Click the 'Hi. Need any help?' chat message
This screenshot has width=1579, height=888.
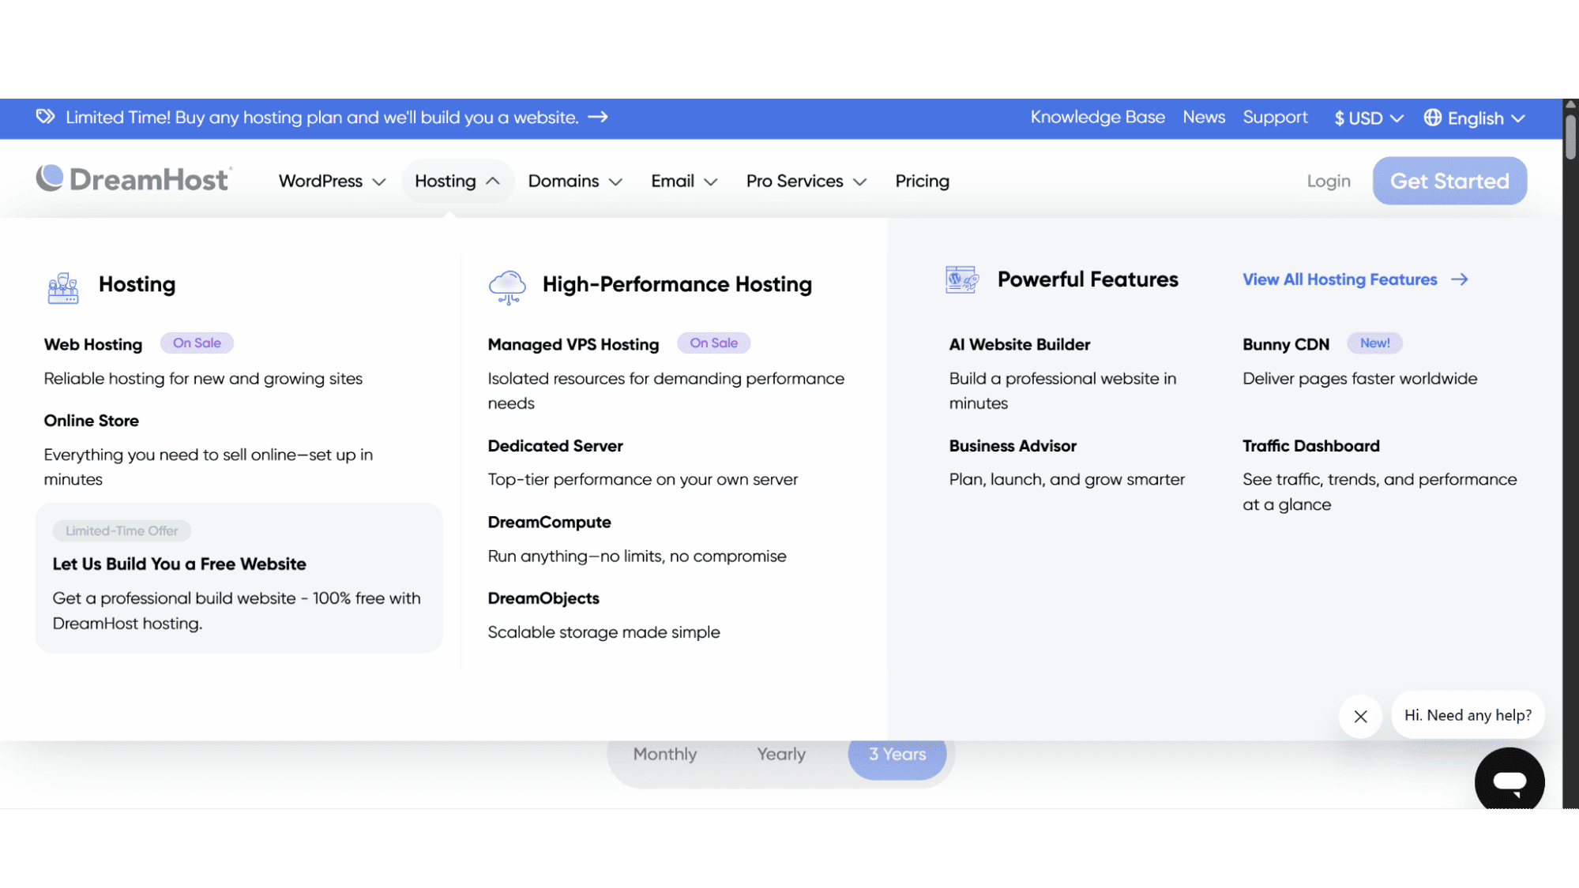point(1468,715)
